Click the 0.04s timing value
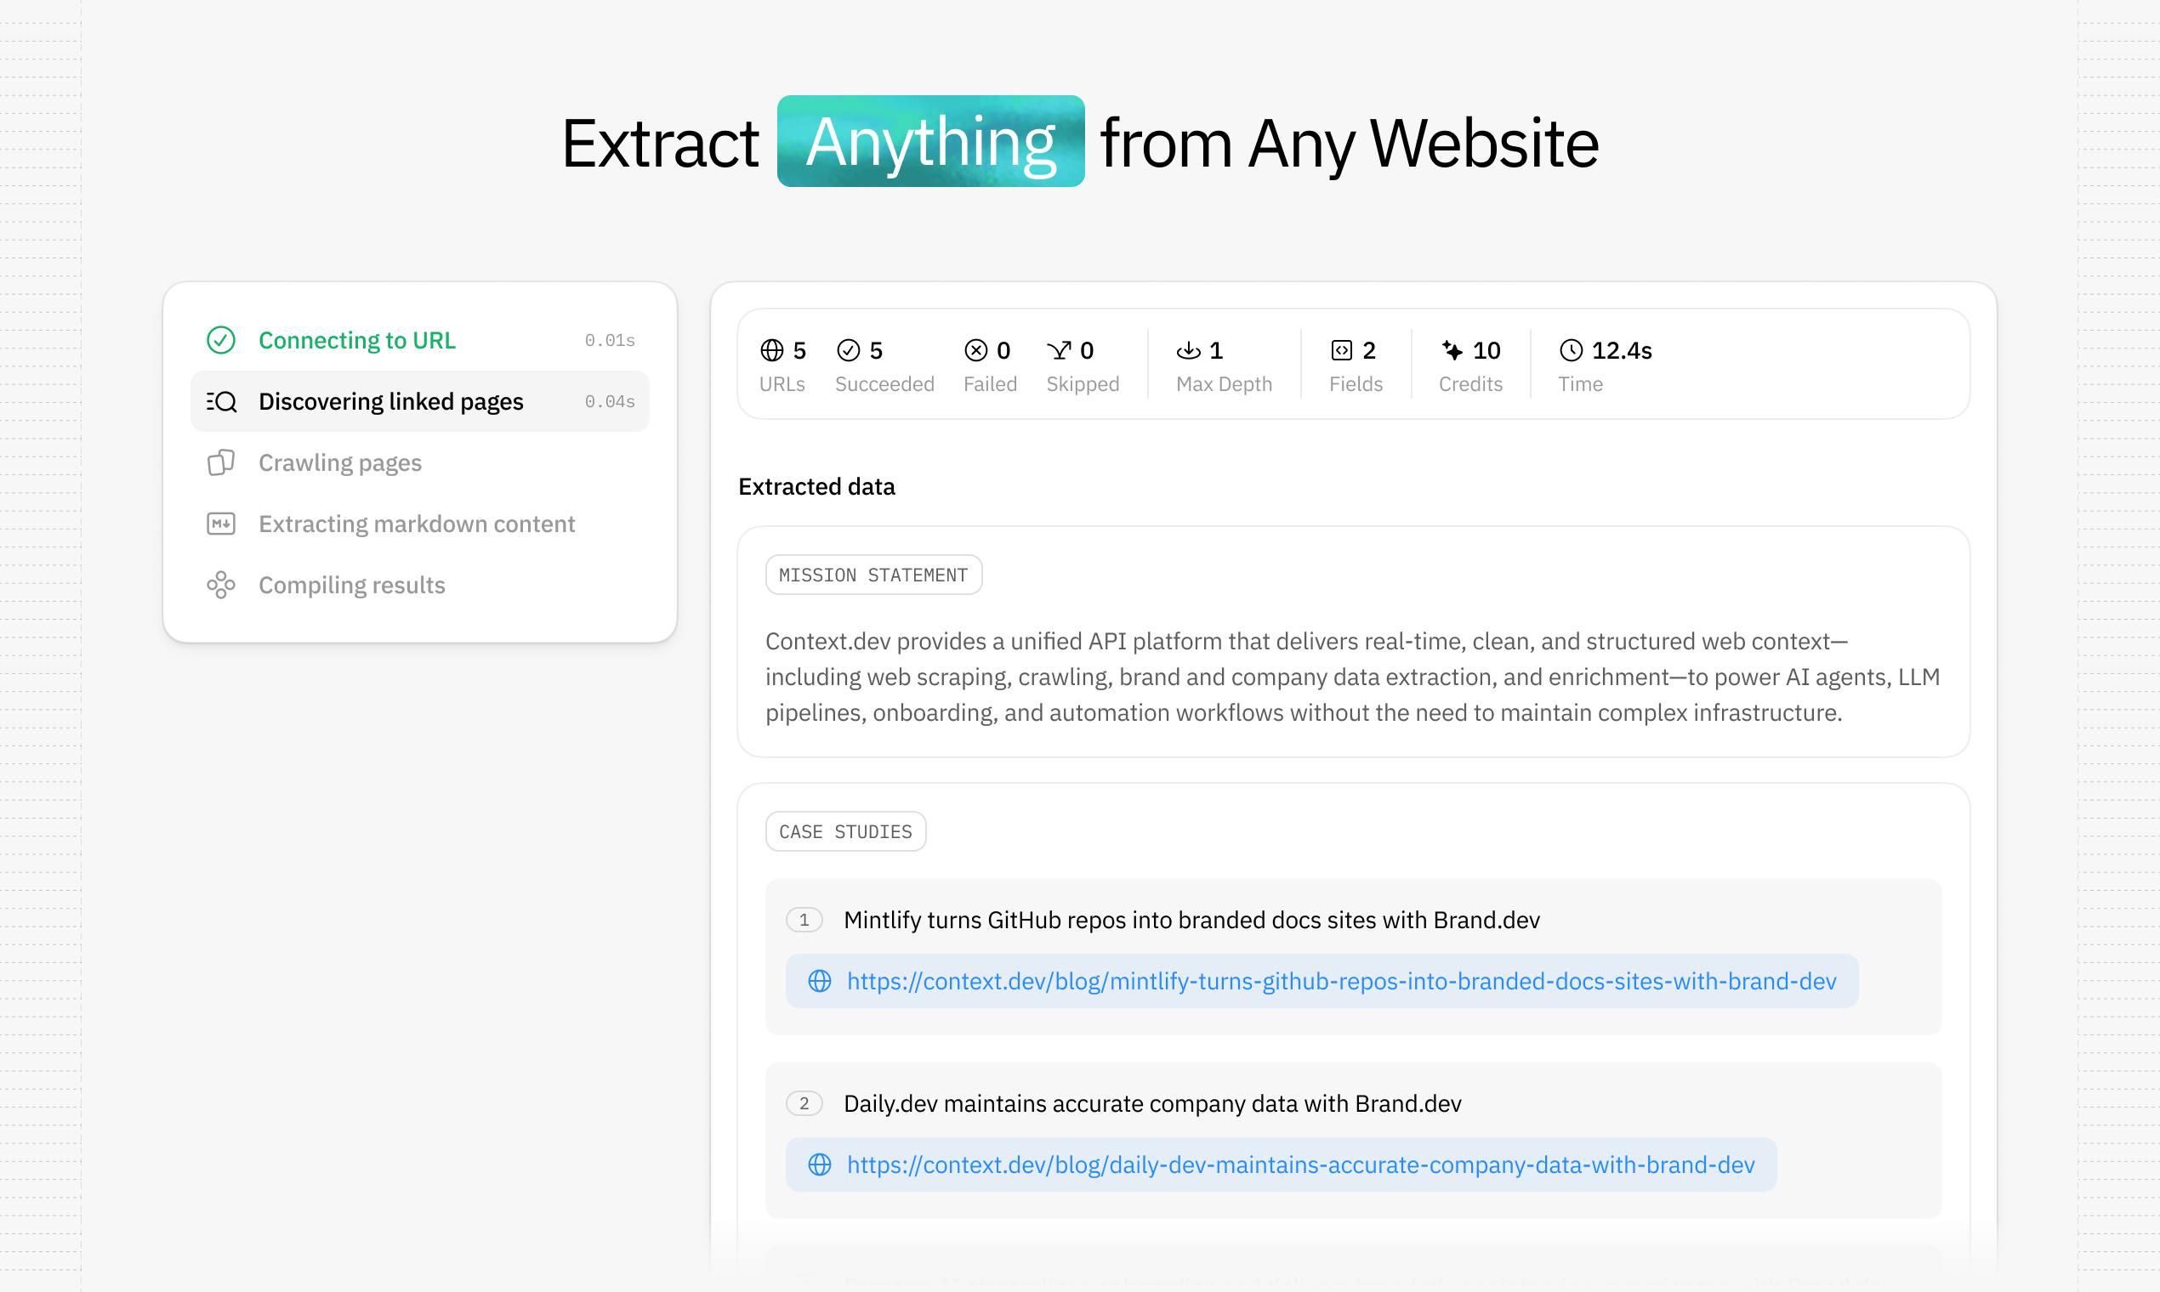 tap(610, 401)
